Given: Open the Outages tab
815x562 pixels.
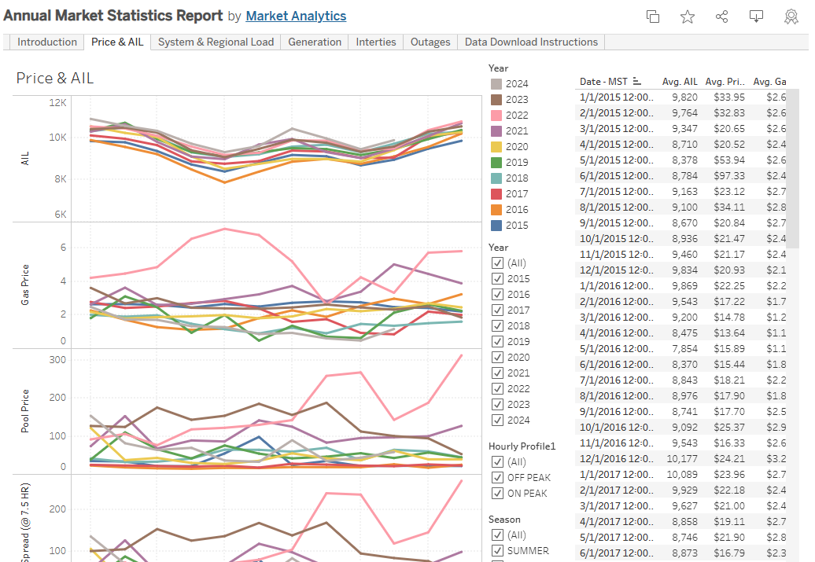Looking at the screenshot, I should coord(430,42).
